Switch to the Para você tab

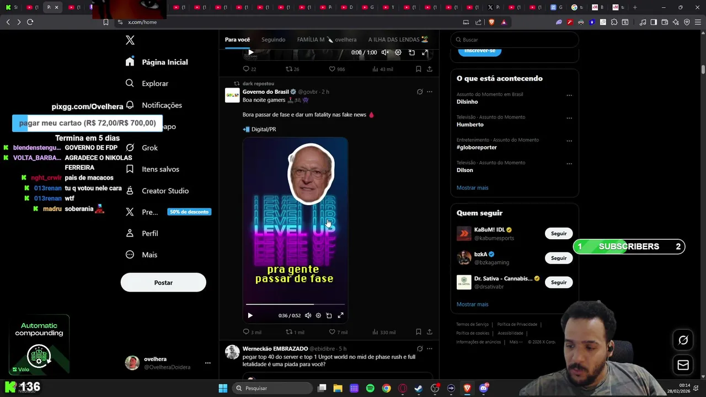click(x=237, y=40)
